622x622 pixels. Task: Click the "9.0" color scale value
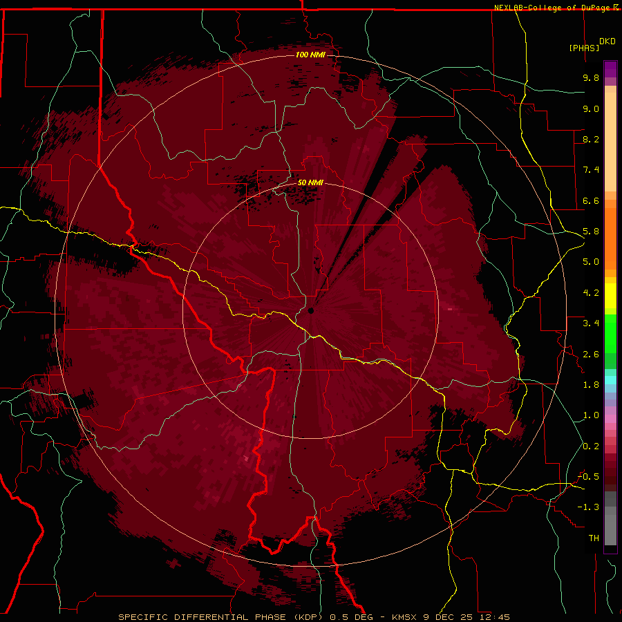pyautogui.click(x=591, y=109)
